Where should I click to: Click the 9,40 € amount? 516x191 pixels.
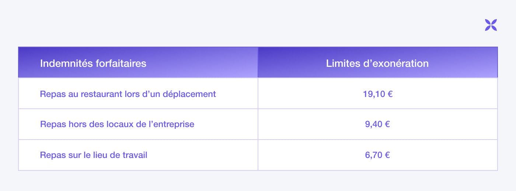point(377,124)
